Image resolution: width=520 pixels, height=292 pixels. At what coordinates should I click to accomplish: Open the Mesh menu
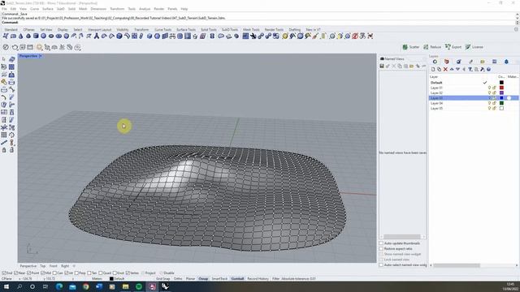(83, 9)
